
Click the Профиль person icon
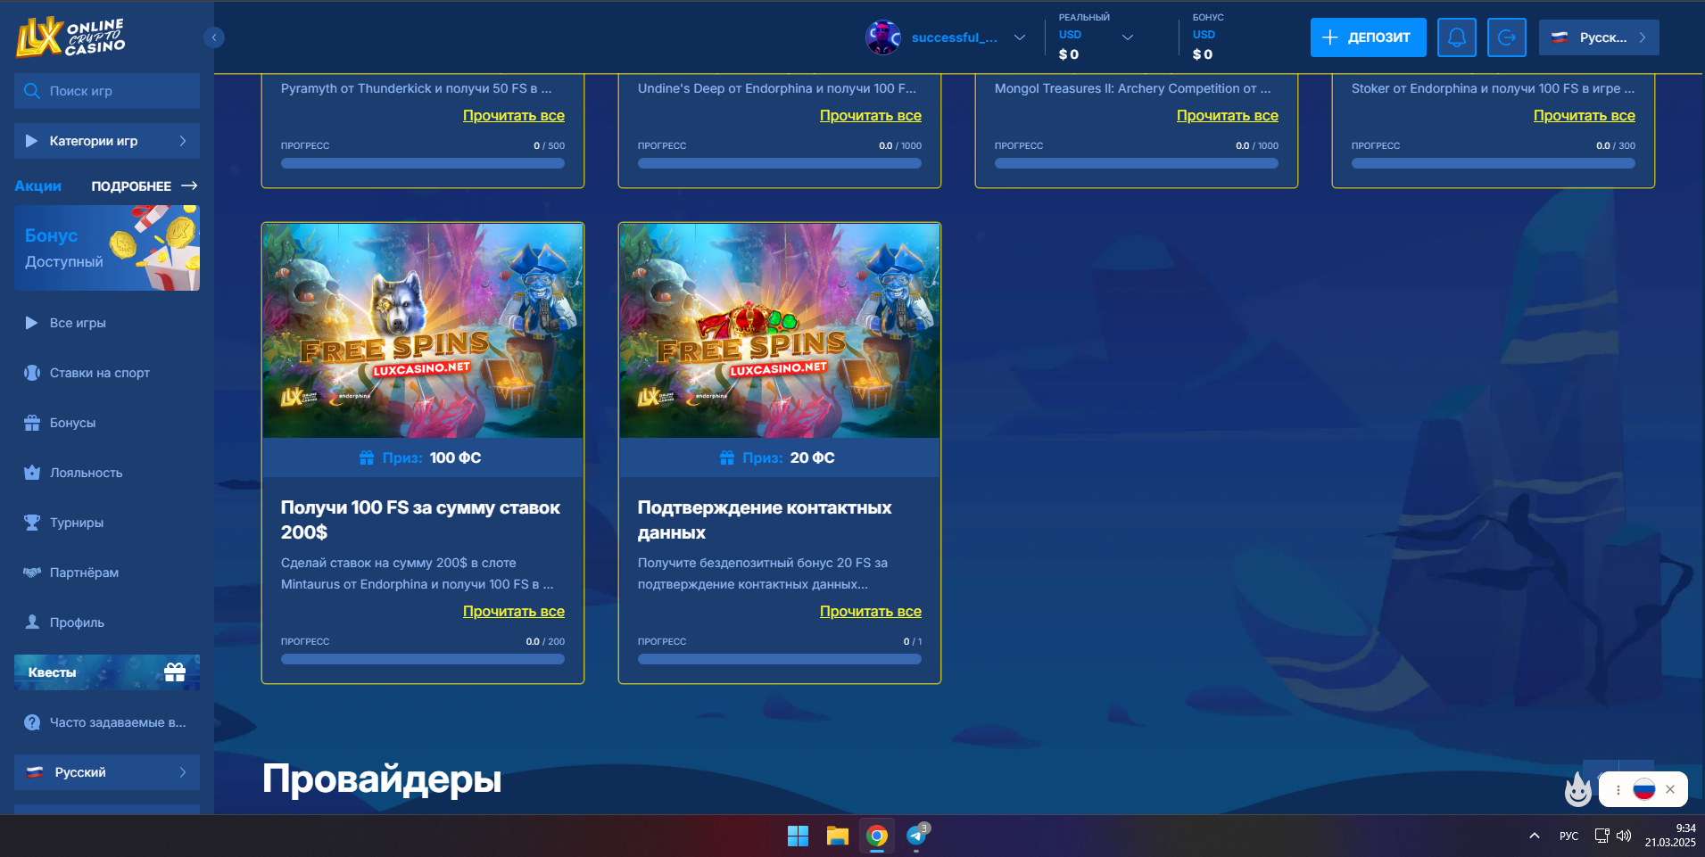coord(32,622)
